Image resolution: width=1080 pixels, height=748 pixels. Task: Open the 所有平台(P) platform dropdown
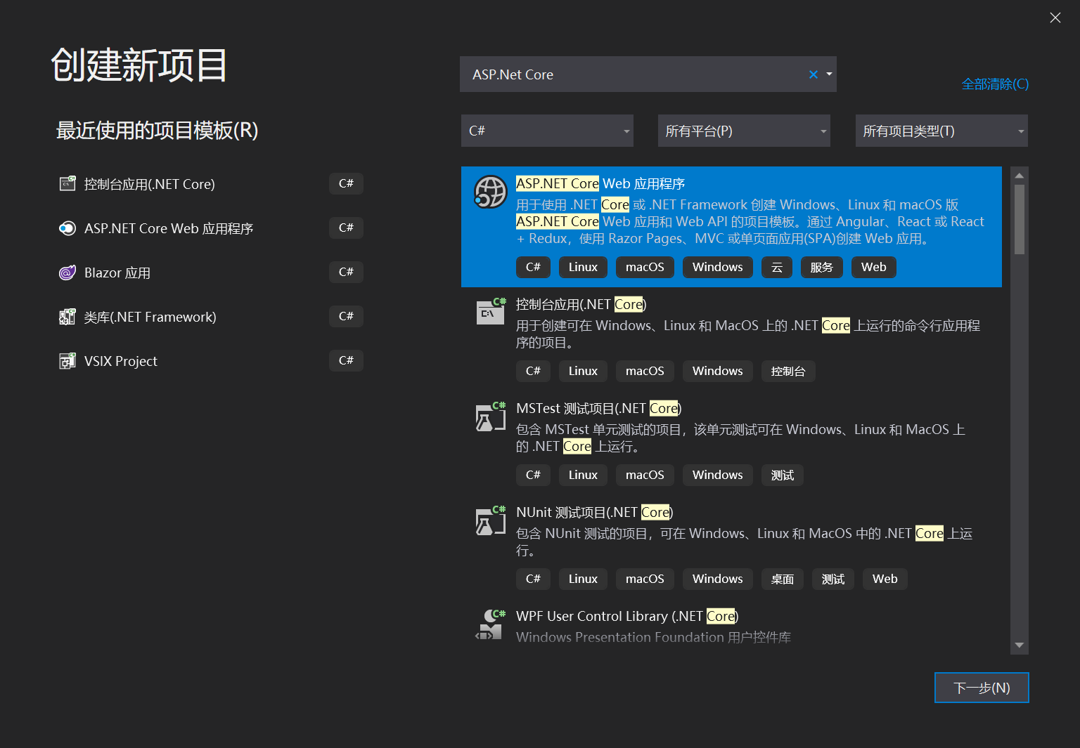pyautogui.click(x=744, y=131)
